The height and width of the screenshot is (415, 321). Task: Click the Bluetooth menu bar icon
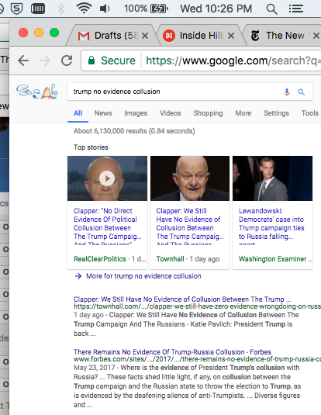(x=60, y=9)
